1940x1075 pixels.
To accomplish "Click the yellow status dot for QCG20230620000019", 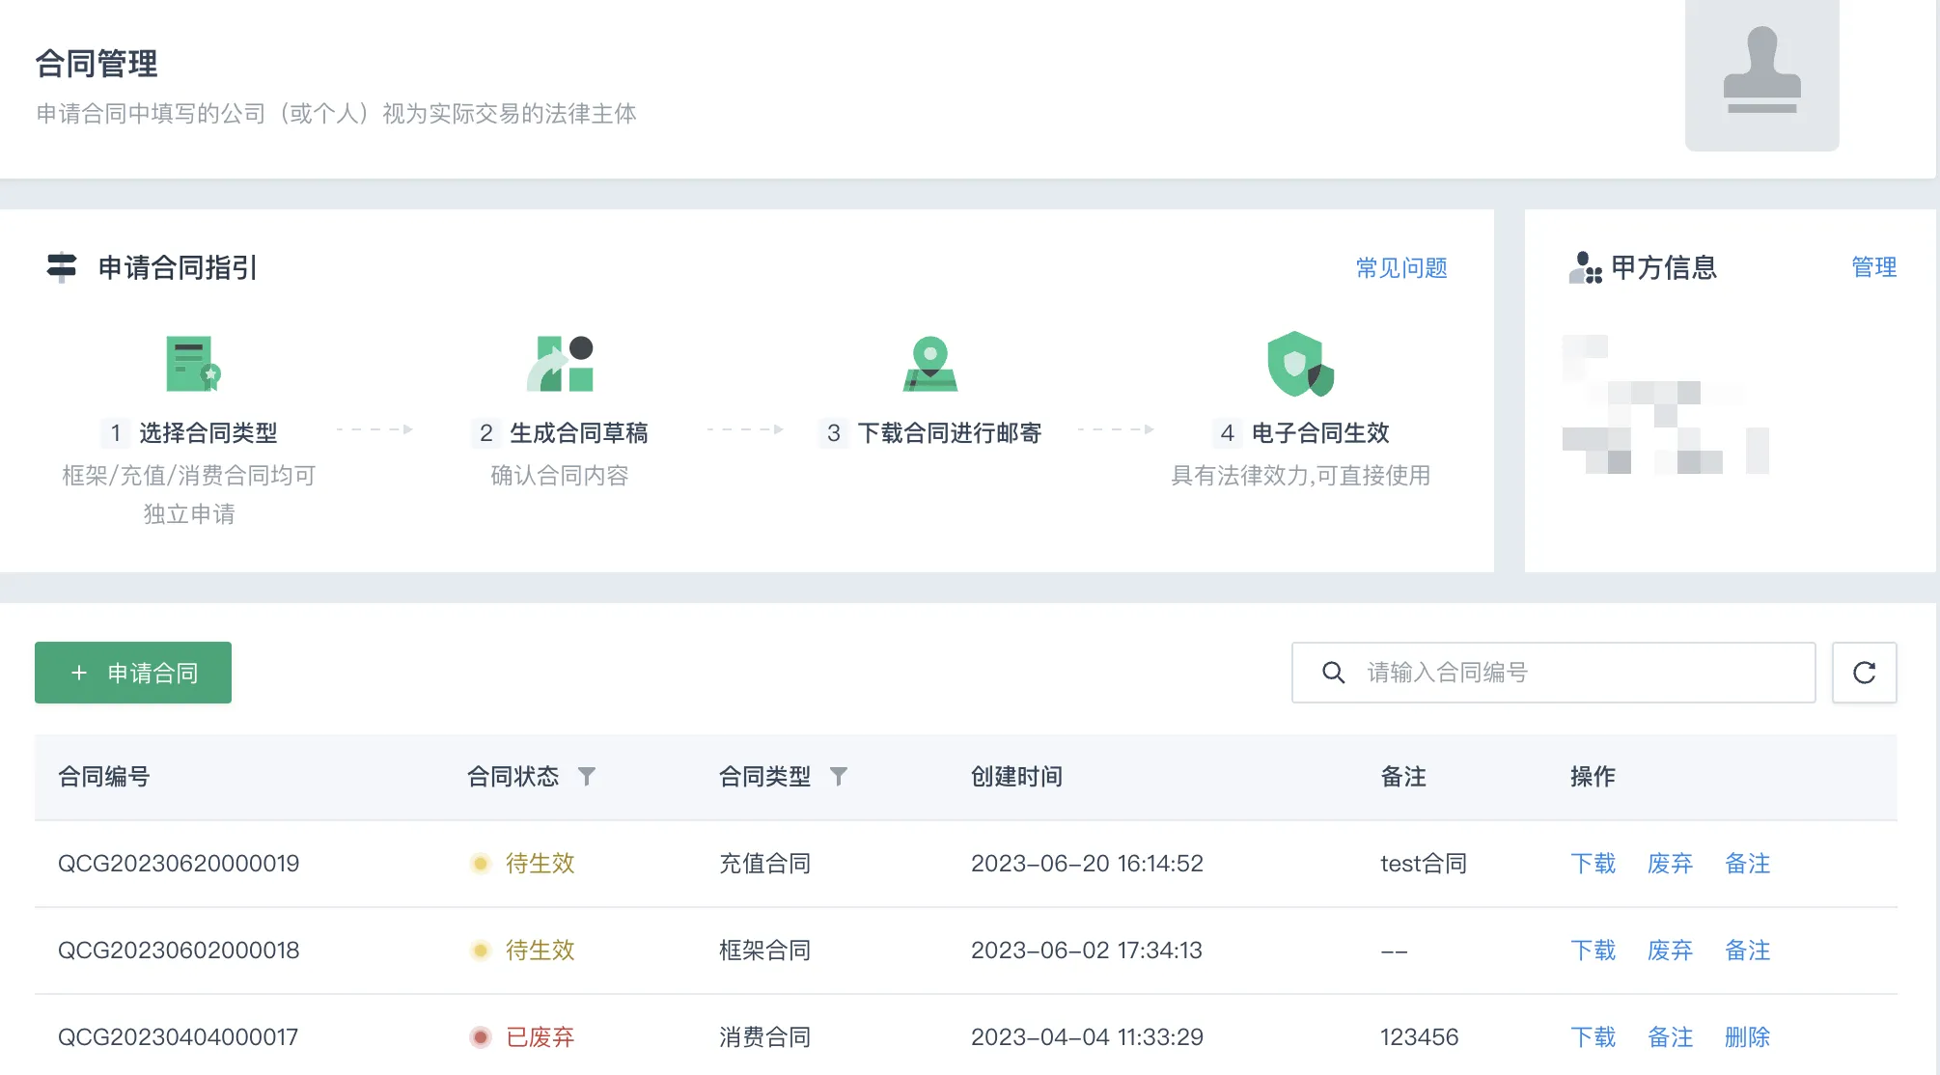I will pos(481,863).
